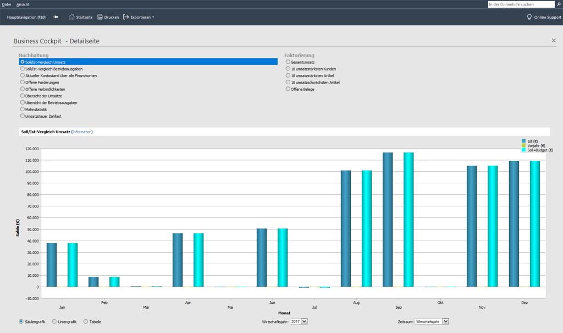Click the Online Support lightbulb icon
This screenshot has height=333, width=563.
pos(529,17)
